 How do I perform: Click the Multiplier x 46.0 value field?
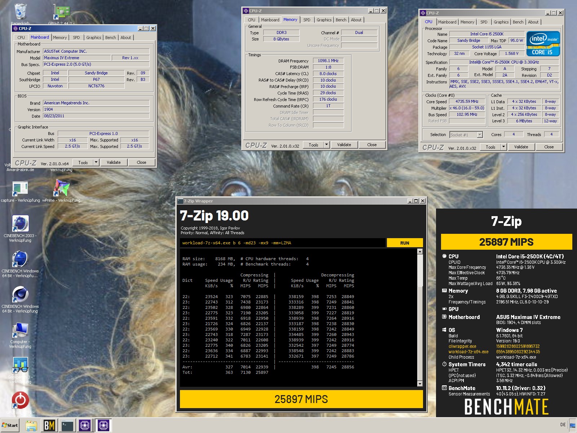(x=467, y=108)
